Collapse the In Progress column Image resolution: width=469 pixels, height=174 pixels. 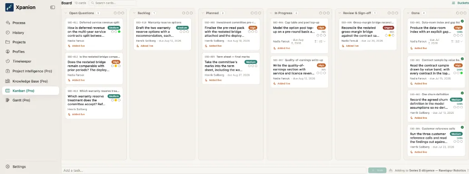pyautogui.click(x=271, y=13)
